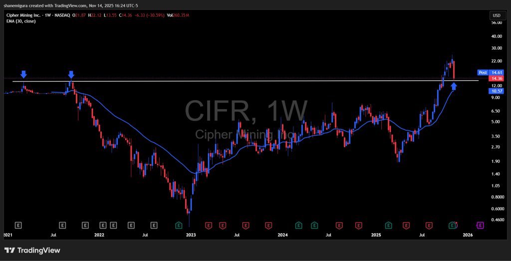The width and height of the screenshot is (511, 261).
Task: Open the red earnings marker just after Jul 2023
Action: (246, 225)
